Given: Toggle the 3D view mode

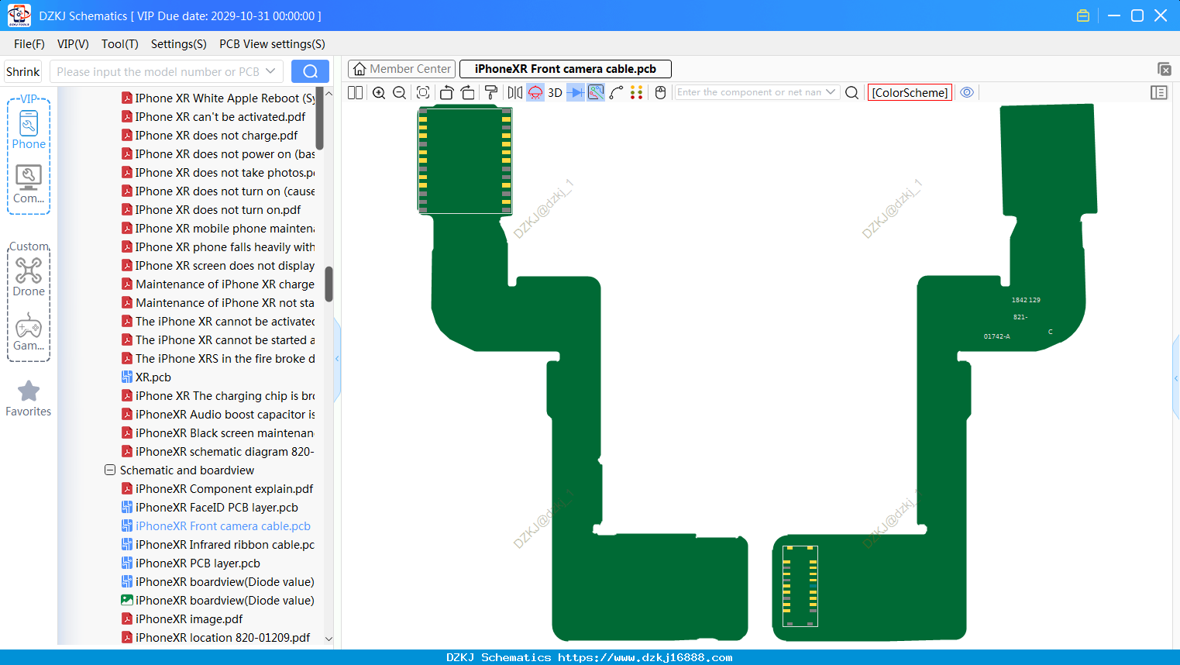Looking at the screenshot, I should (x=555, y=92).
